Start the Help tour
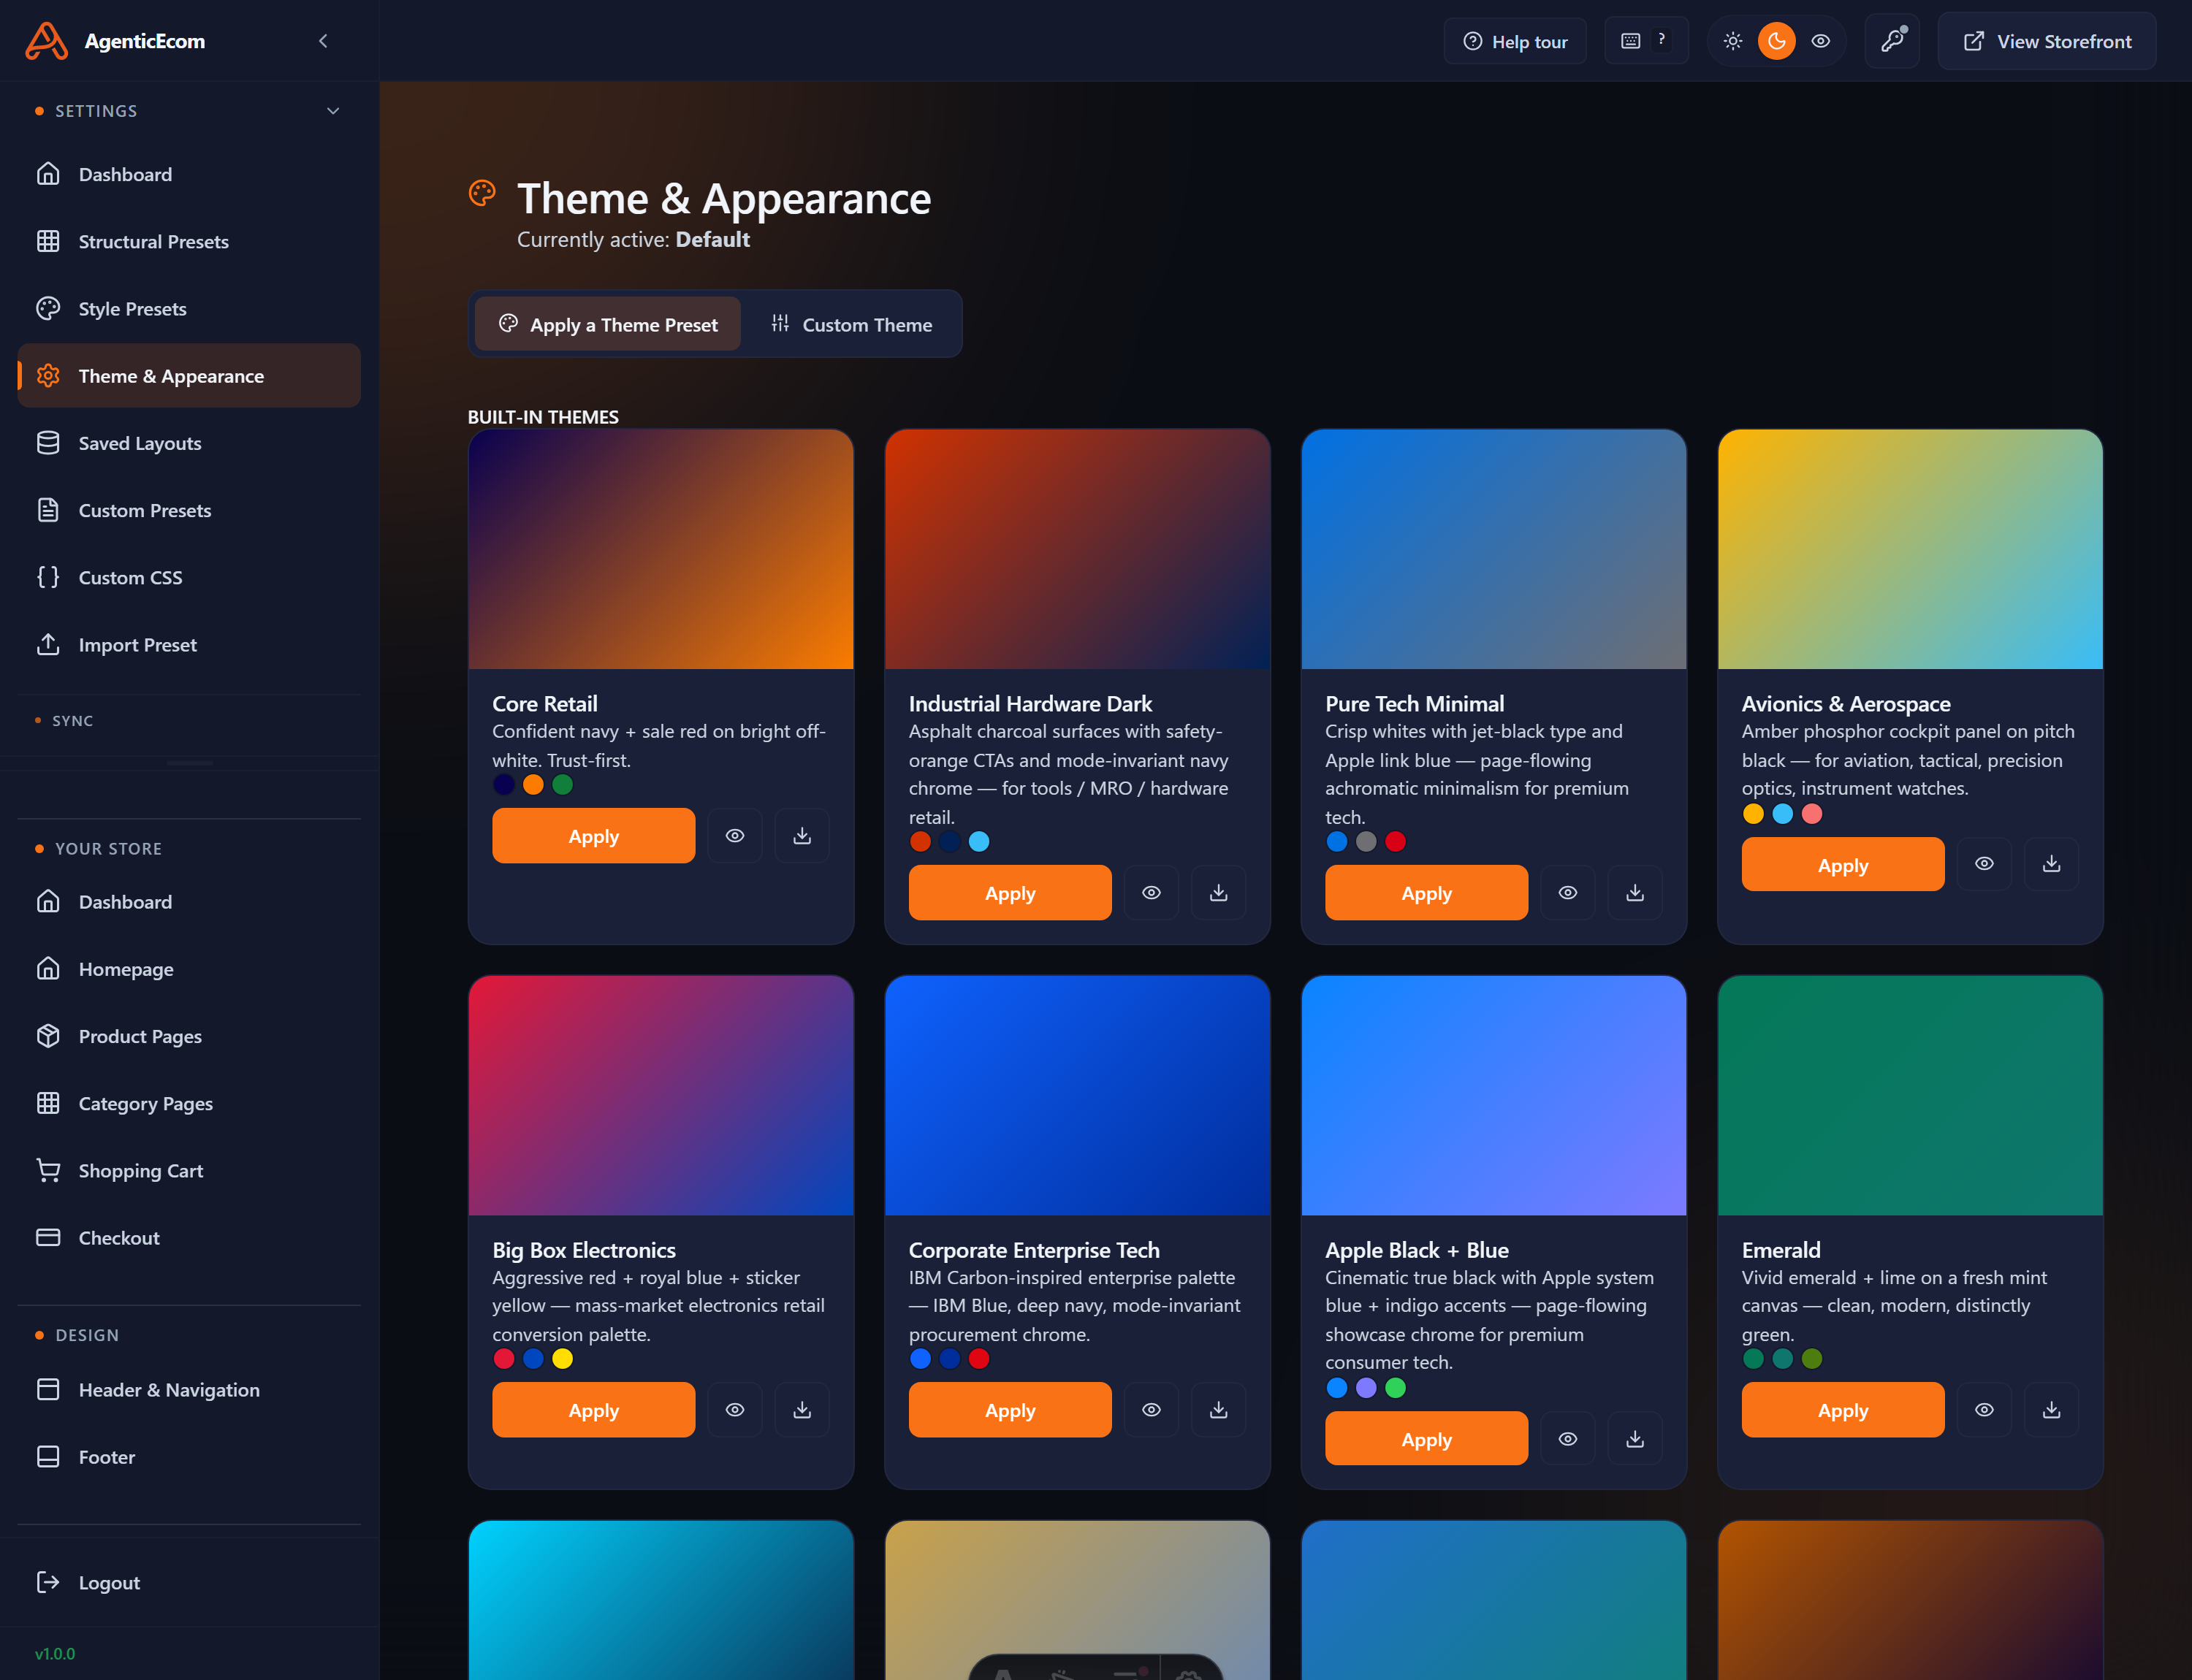Image resolution: width=2192 pixels, height=1680 pixels. click(x=1515, y=41)
